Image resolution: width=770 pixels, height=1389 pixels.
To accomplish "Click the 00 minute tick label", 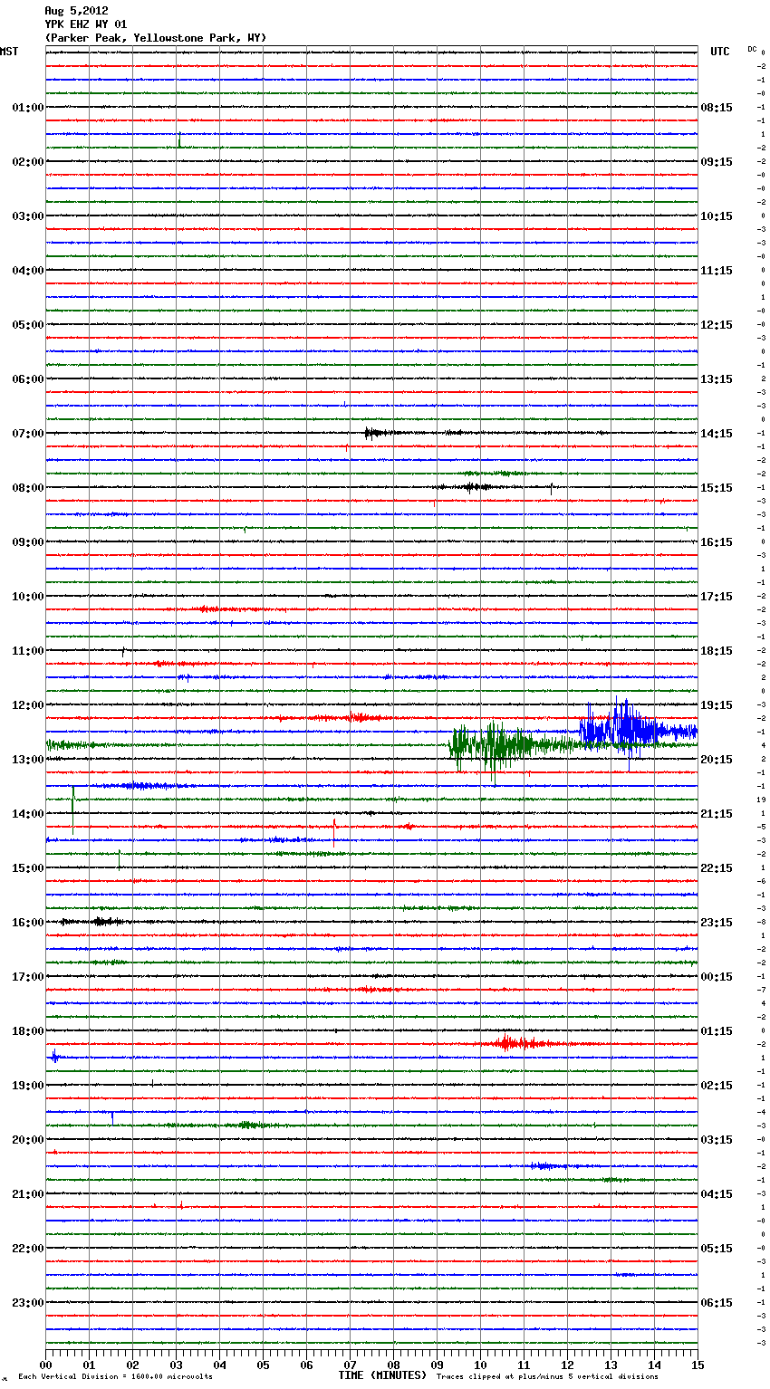I will [x=46, y=1365].
